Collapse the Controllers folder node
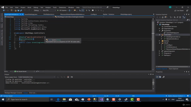Image resolution: width=191 pixels, height=107 pixels. (159, 35)
